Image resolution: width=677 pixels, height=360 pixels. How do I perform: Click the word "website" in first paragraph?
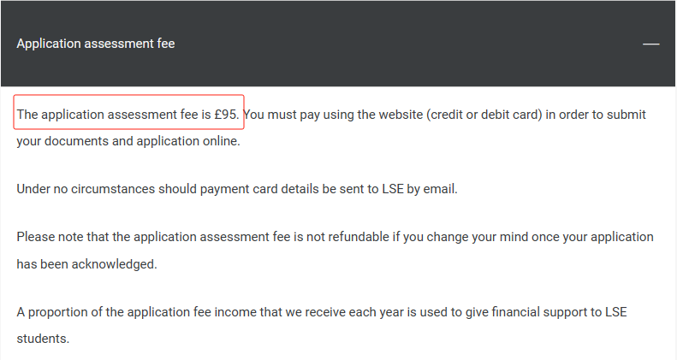click(401, 115)
